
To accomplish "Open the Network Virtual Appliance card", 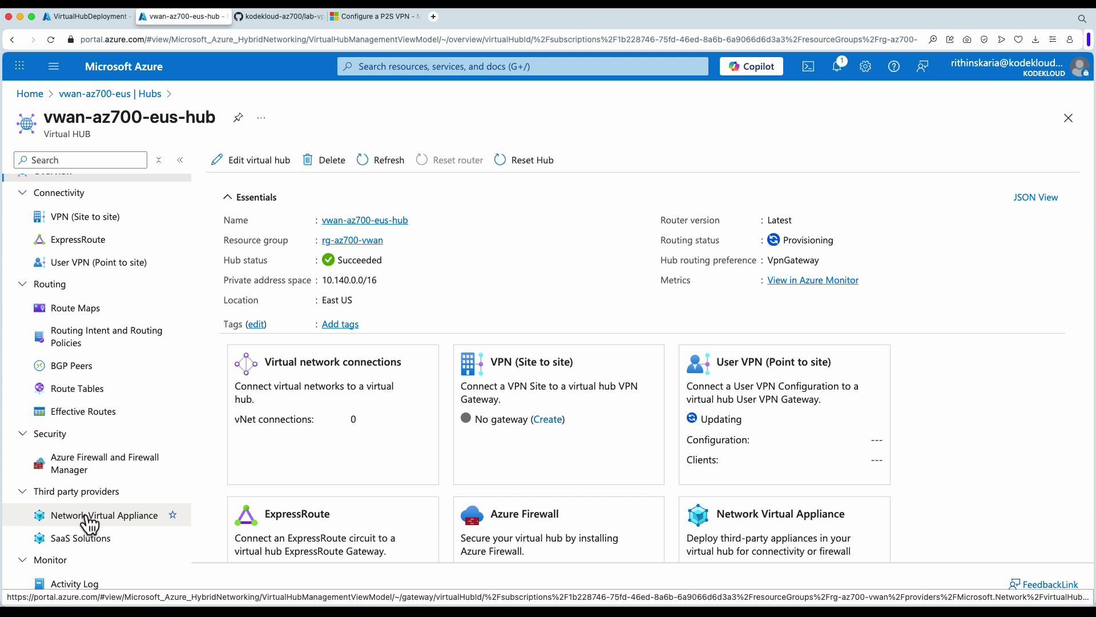I will [784, 530].
